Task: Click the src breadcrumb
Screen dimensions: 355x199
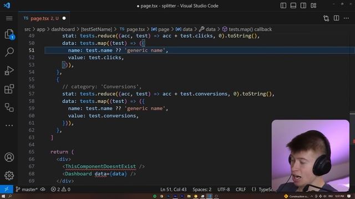Action: (27, 29)
